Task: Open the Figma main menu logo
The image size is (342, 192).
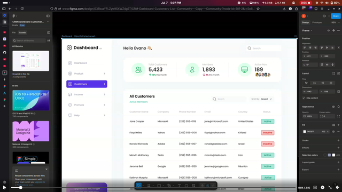Action: coord(14,16)
